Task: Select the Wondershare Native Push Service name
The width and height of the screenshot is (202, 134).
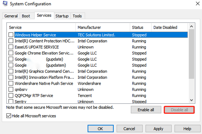Action: (44, 83)
